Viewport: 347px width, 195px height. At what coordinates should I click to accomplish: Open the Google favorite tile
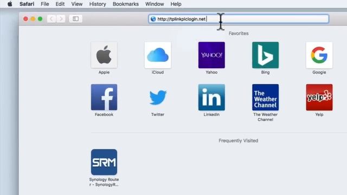click(x=319, y=55)
